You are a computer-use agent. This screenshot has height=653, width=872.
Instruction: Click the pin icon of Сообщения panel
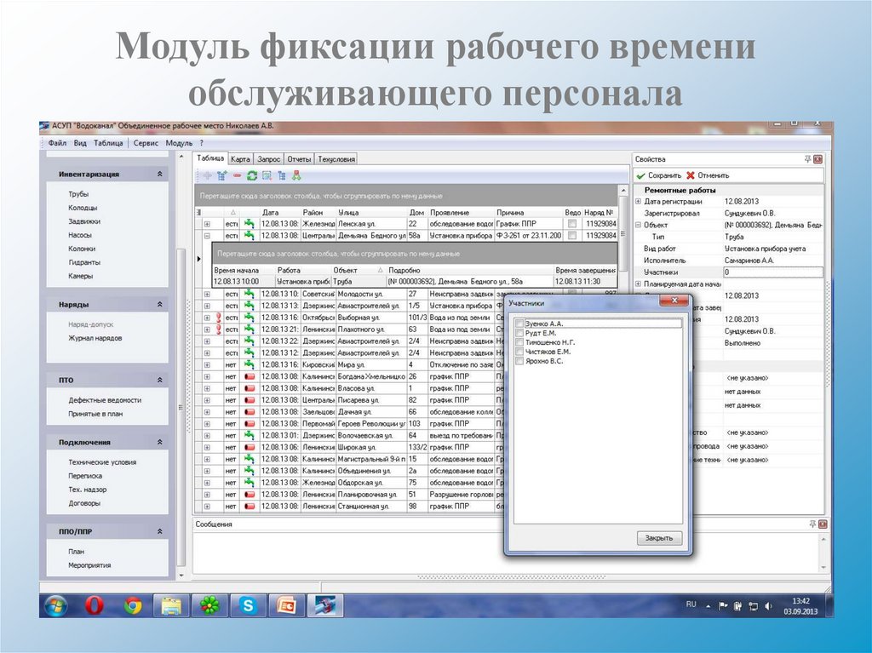coord(812,524)
